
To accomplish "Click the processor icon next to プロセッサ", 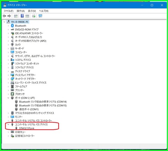I will [12, 94].
